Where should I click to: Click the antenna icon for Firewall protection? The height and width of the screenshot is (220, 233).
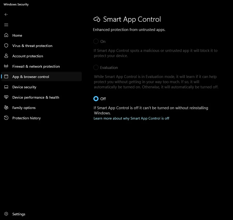(6, 66)
